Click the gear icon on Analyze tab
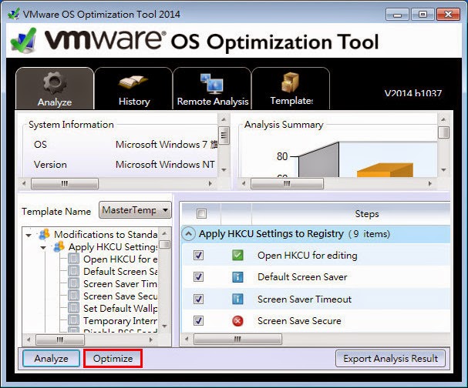Image resolution: width=468 pixels, height=388 pixels. click(x=54, y=82)
